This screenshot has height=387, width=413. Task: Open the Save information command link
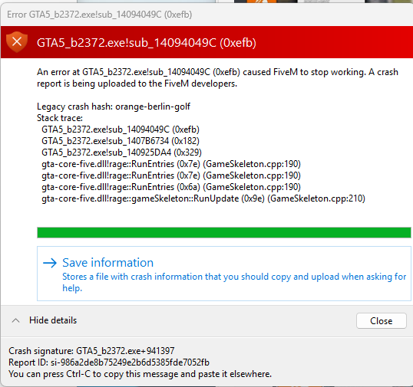pyautogui.click(x=224, y=274)
